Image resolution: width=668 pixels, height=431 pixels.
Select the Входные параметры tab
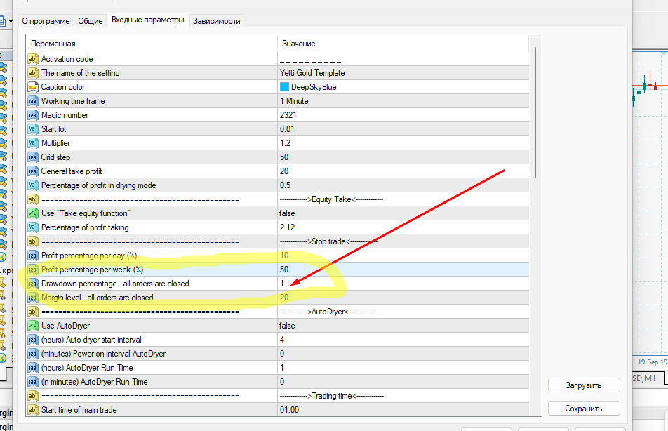(148, 20)
